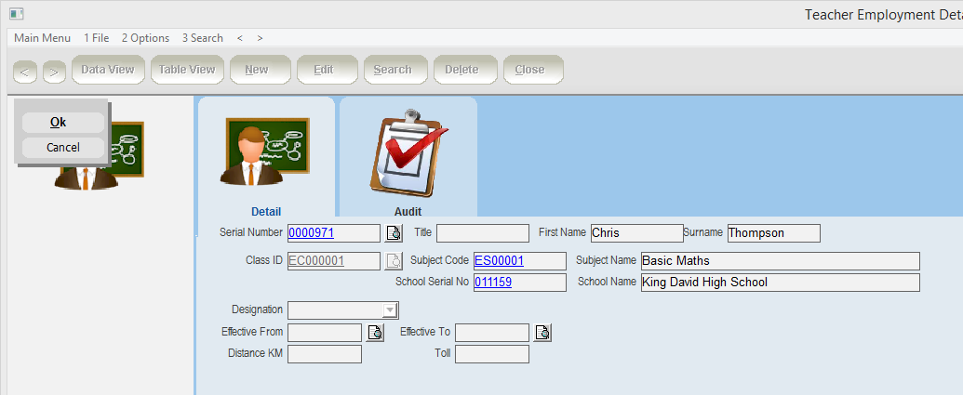
Task: Select the teacher icon on Detail tab
Action: (265, 151)
